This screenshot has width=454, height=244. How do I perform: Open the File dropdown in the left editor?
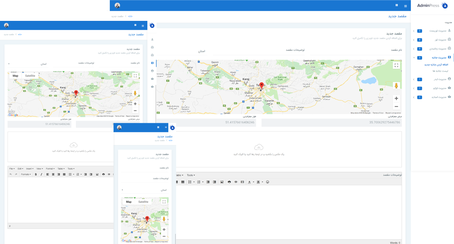pos(12,169)
